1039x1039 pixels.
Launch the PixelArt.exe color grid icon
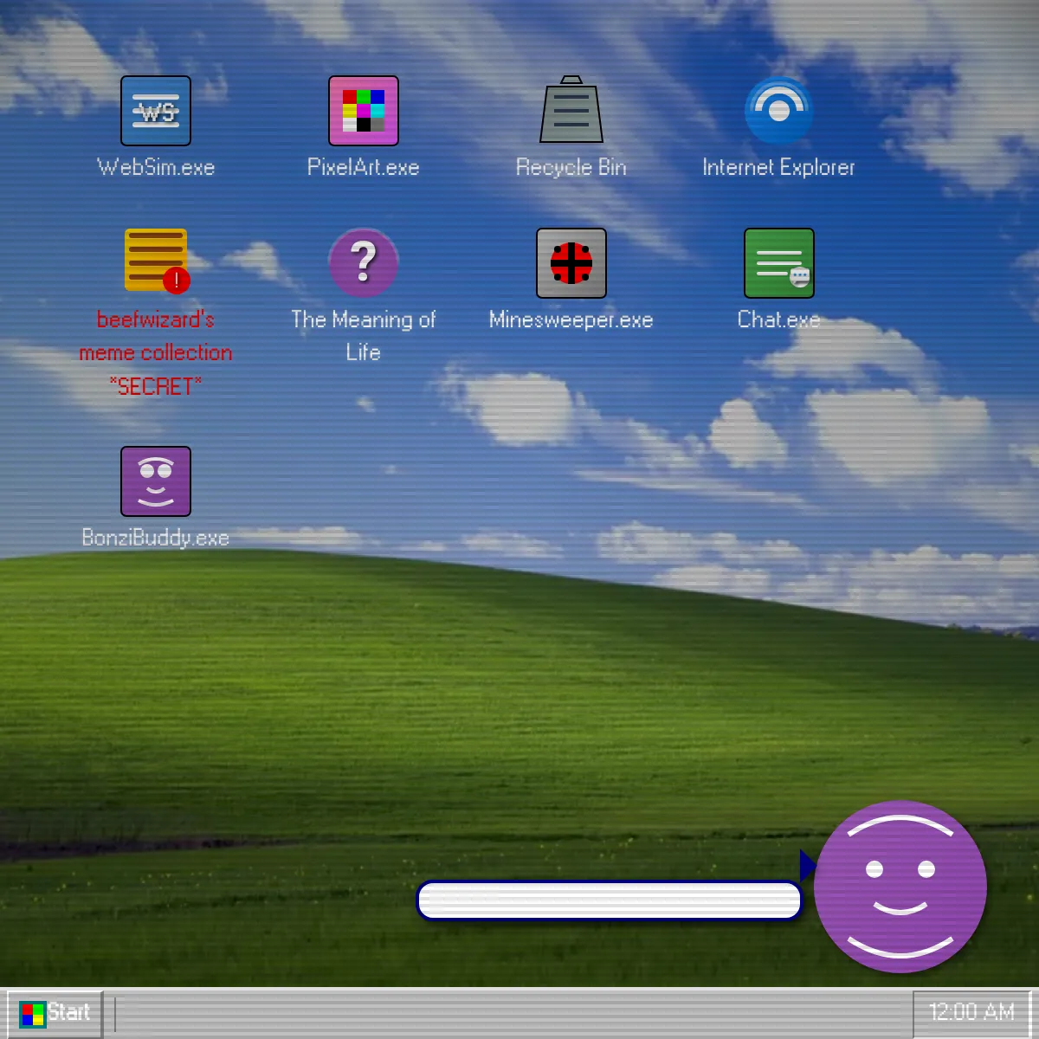[x=364, y=111]
